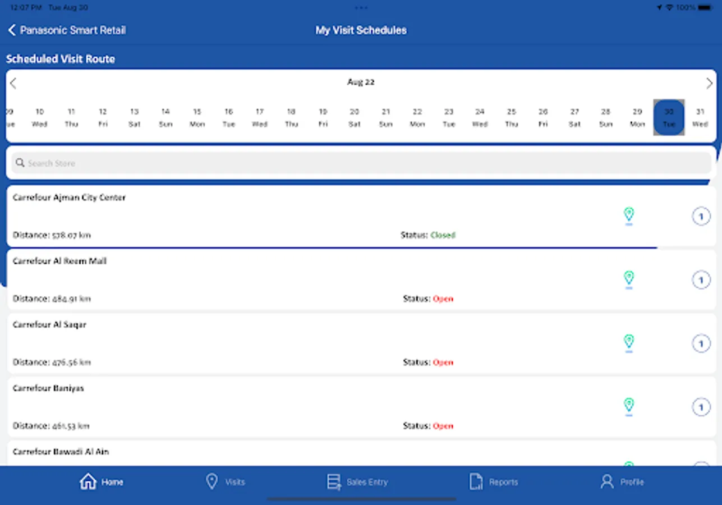This screenshot has height=505, width=722.
Task: Tap the count badge for Carrefour Baniyas
Action: coord(701,407)
